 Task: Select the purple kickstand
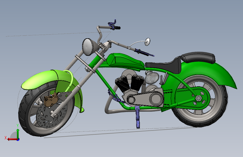[137, 117]
